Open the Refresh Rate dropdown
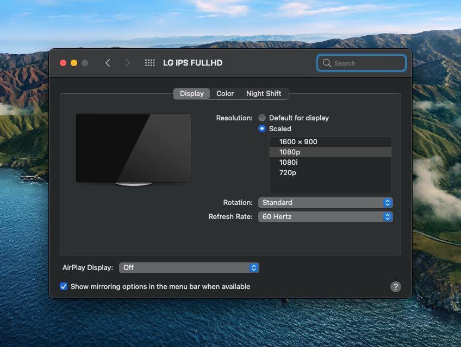Viewport: 461px width, 347px height. (325, 217)
